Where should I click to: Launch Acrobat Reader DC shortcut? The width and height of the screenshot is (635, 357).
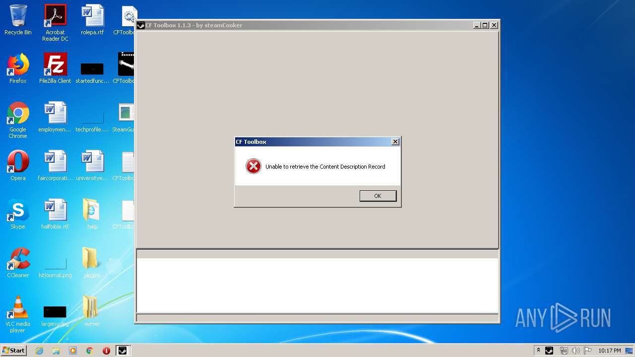pyautogui.click(x=55, y=23)
